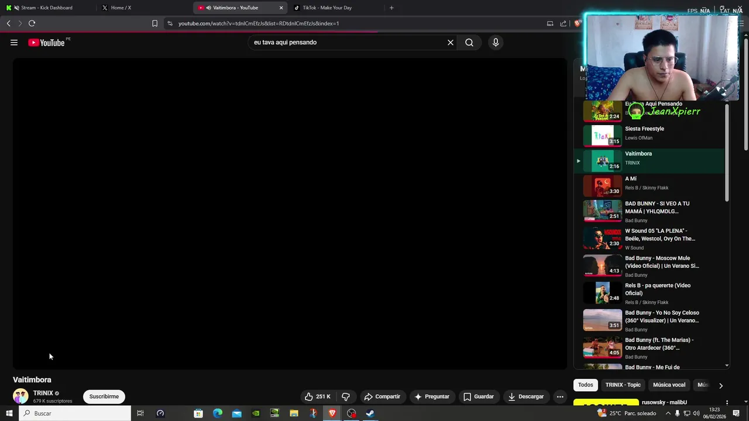Open the YouTube hamburger guide menu

[x=14, y=42]
